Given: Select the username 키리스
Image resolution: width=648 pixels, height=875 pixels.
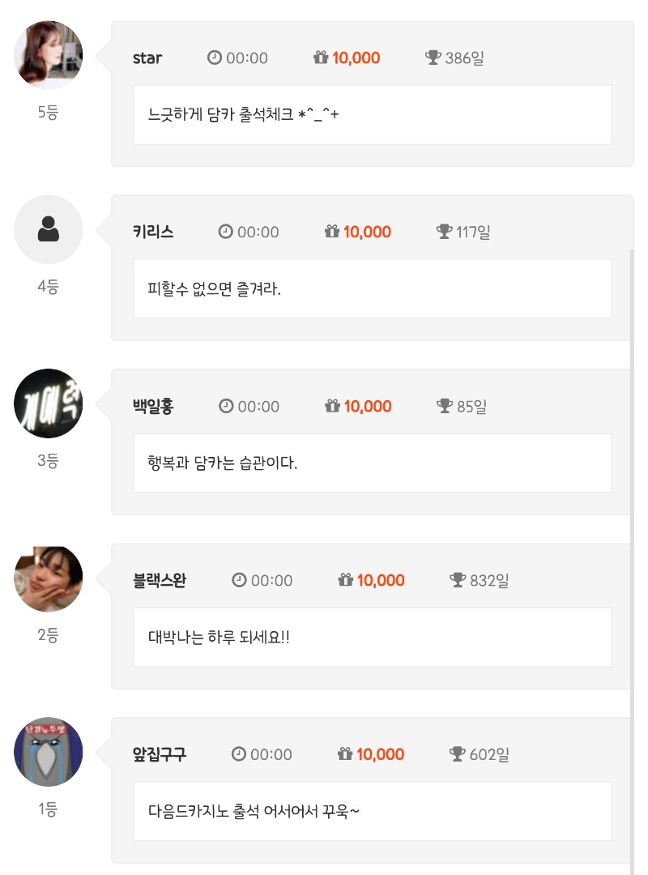Looking at the screenshot, I should pos(153,232).
